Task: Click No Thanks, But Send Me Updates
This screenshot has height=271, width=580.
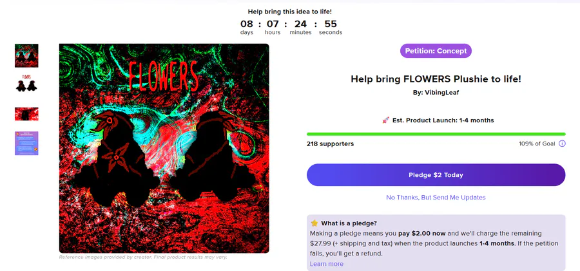Action: point(436,198)
